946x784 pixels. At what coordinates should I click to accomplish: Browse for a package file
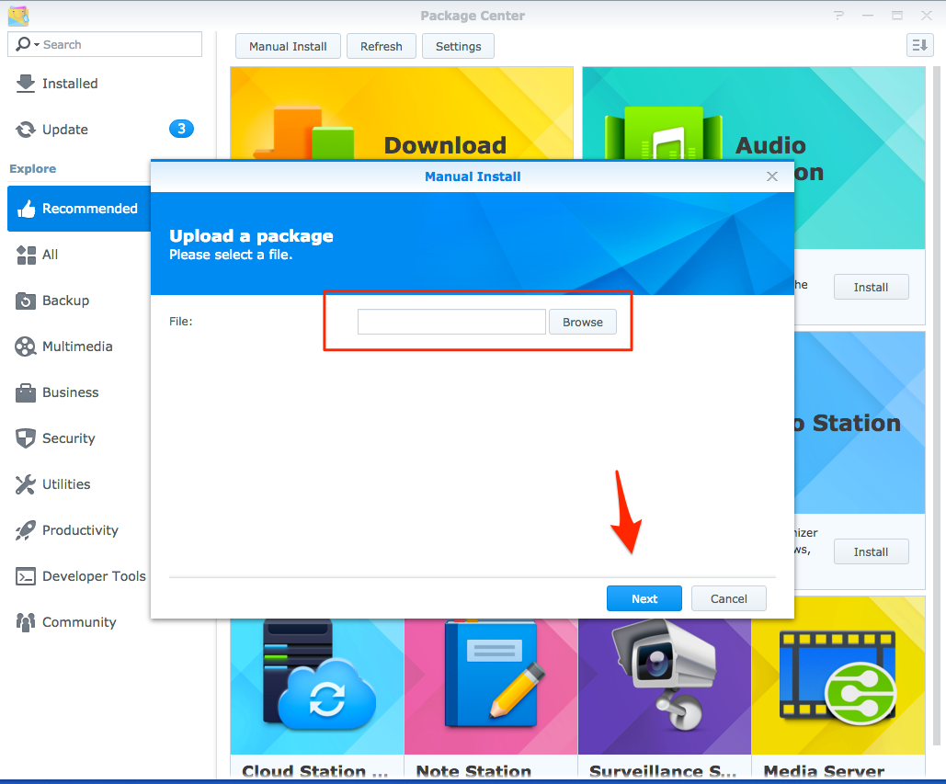click(582, 322)
